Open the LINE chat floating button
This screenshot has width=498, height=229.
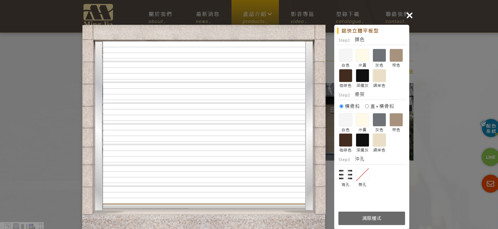coord(490,157)
